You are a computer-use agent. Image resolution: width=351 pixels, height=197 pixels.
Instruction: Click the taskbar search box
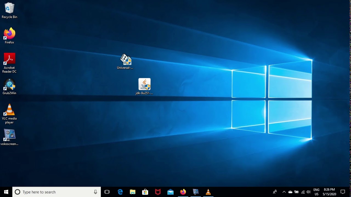click(55, 192)
